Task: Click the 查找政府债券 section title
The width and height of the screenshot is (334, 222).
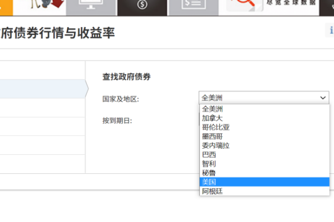Action: click(126, 77)
